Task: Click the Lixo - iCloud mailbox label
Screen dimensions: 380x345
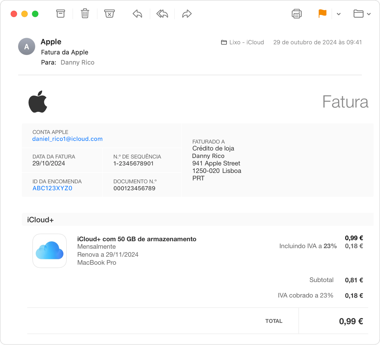Action: (x=242, y=42)
